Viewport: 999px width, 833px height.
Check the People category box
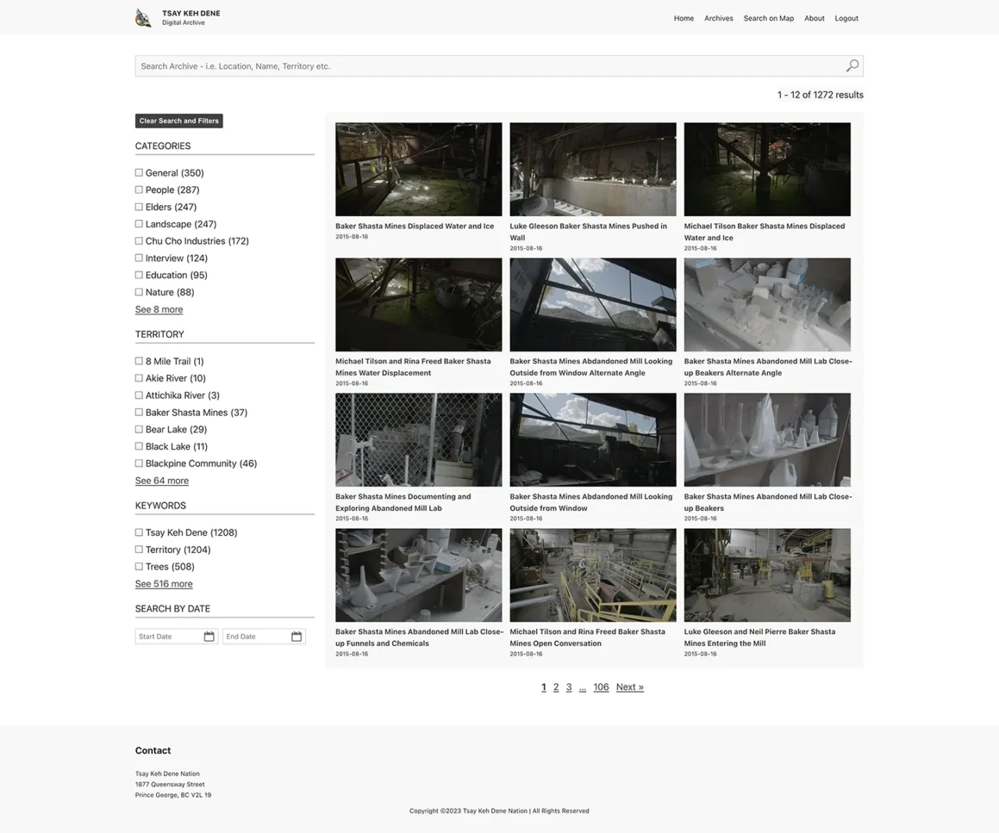coord(139,190)
